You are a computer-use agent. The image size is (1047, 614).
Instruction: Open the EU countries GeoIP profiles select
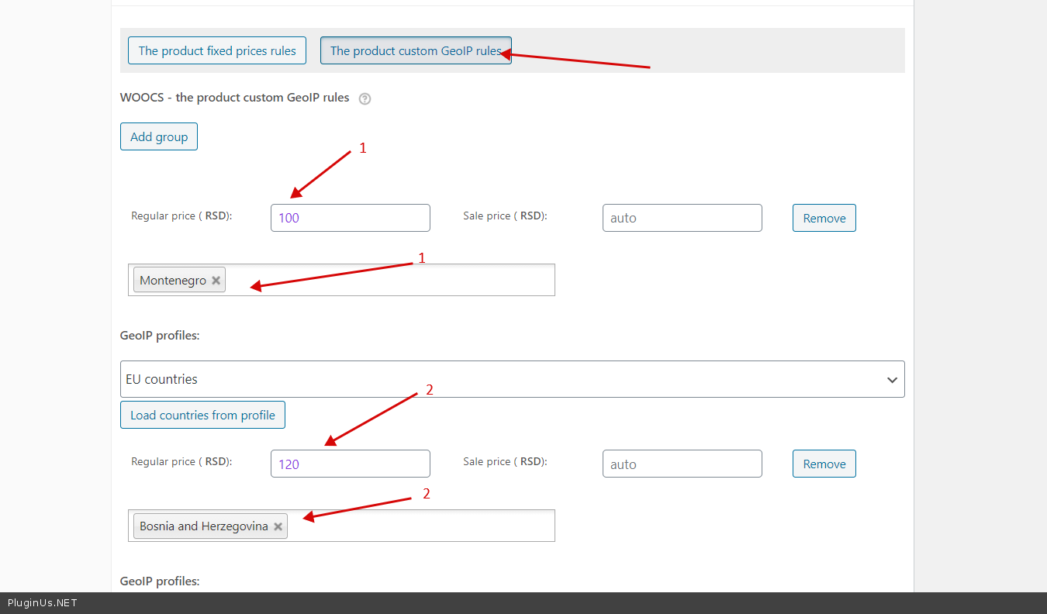pos(496,379)
